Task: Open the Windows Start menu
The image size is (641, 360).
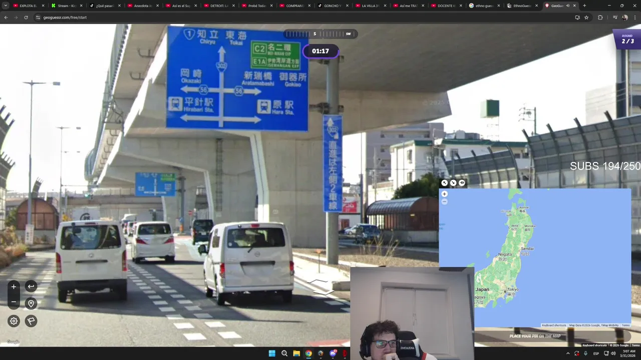Action: click(272, 353)
